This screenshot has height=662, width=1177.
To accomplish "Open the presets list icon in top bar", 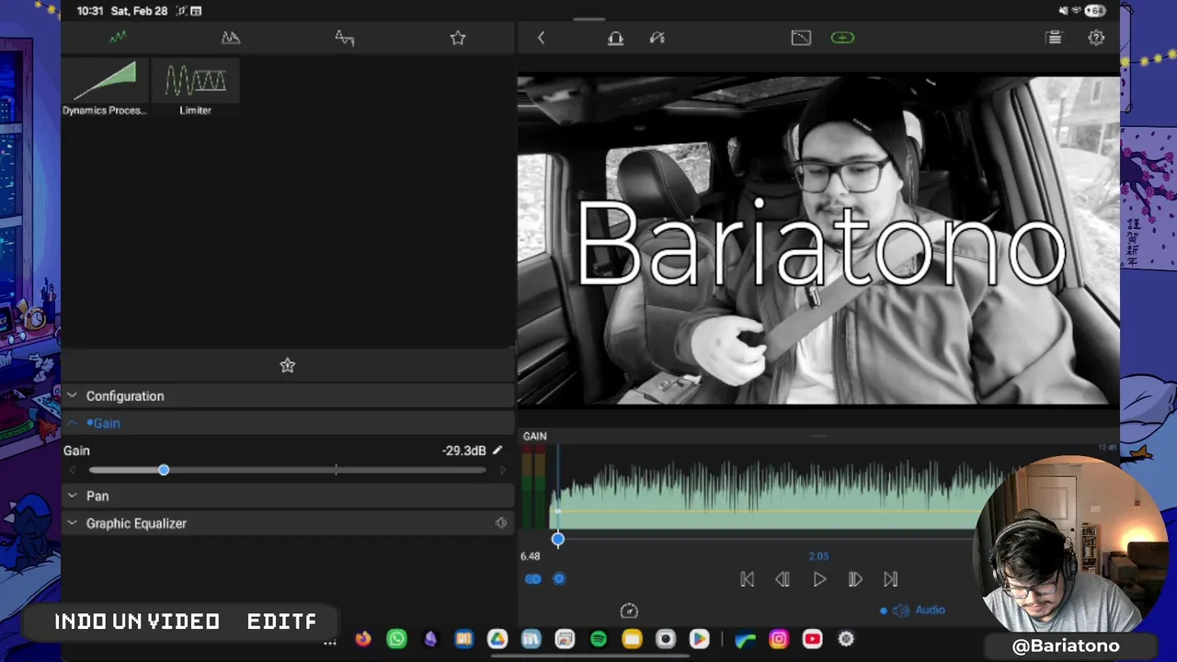I will [1054, 38].
